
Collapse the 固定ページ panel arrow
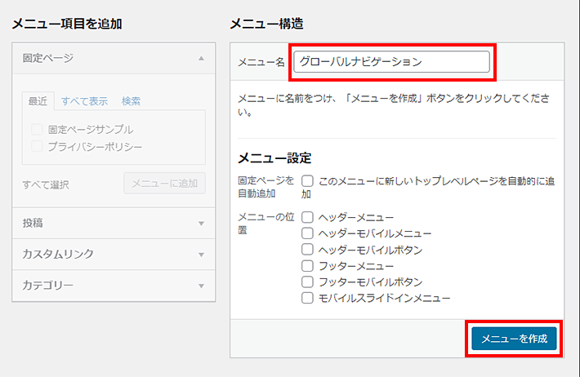pyautogui.click(x=201, y=59)
